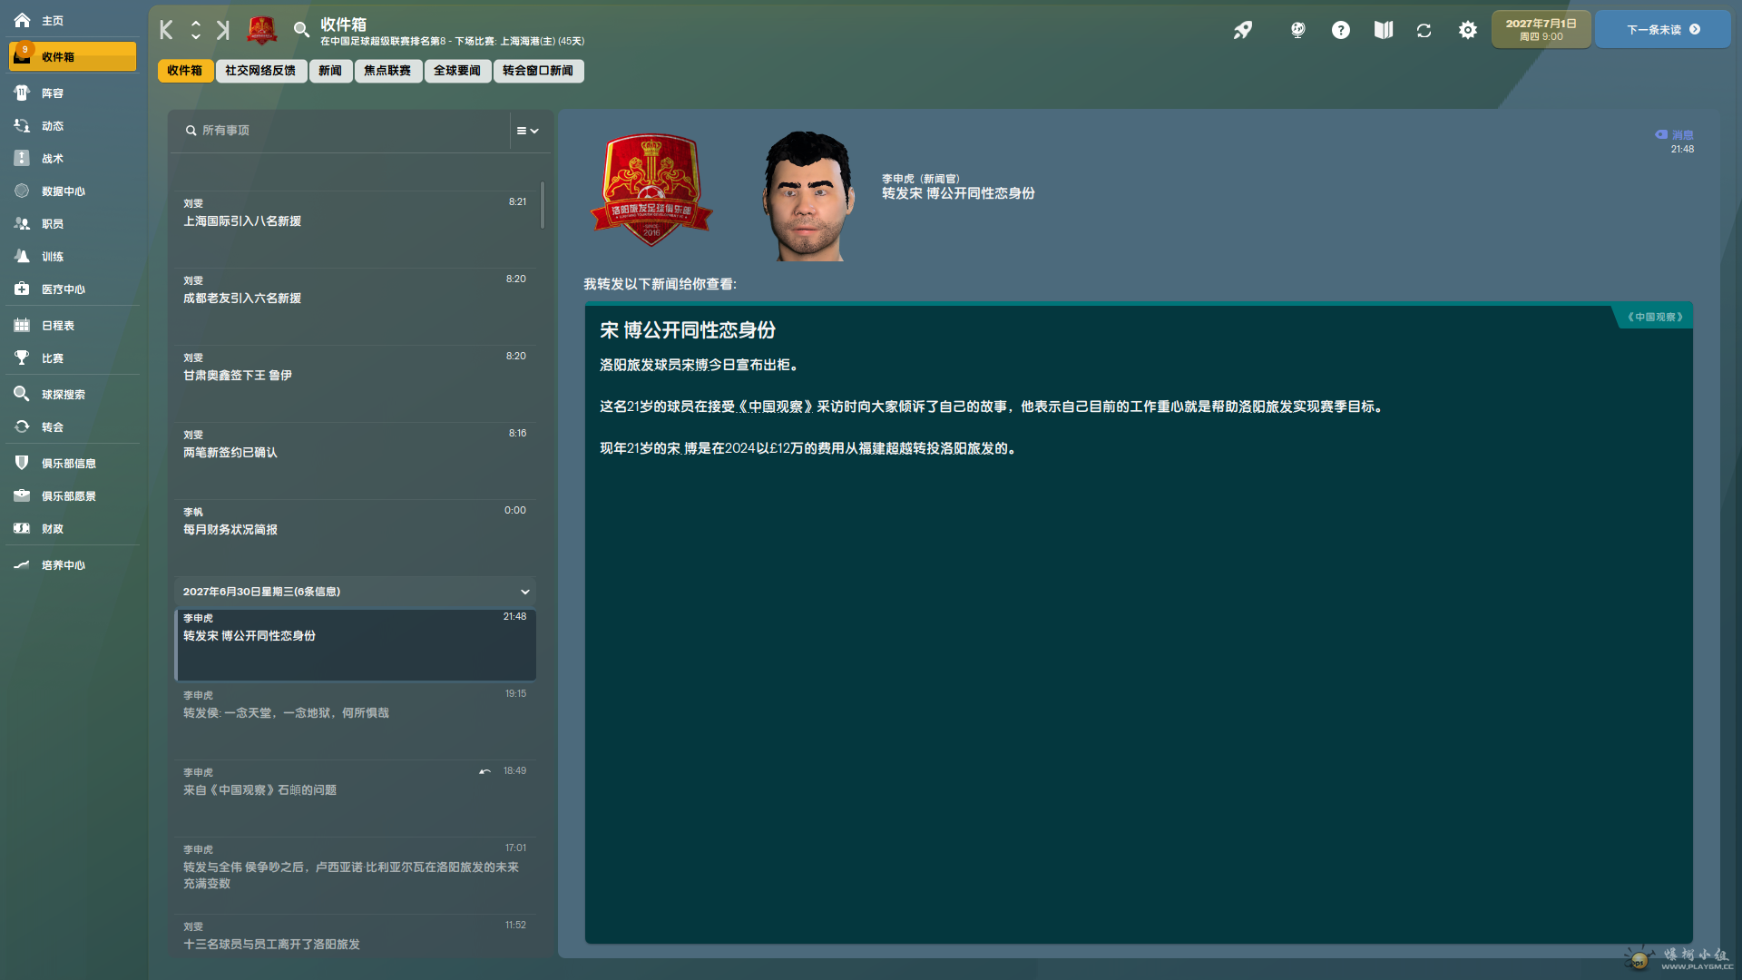Click the book manual icon in top bar

click(1383, 30)
